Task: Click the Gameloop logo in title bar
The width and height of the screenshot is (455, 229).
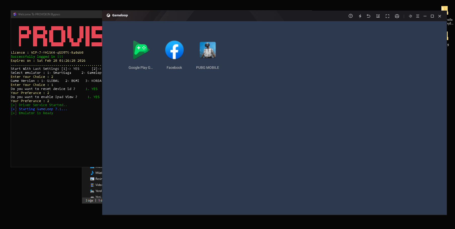Action: 108,15
